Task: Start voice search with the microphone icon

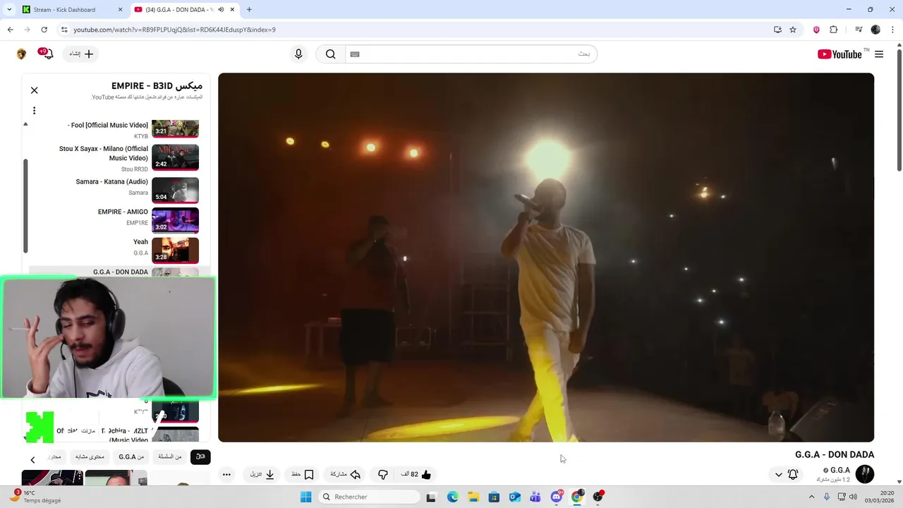Action: click(298, 54)
